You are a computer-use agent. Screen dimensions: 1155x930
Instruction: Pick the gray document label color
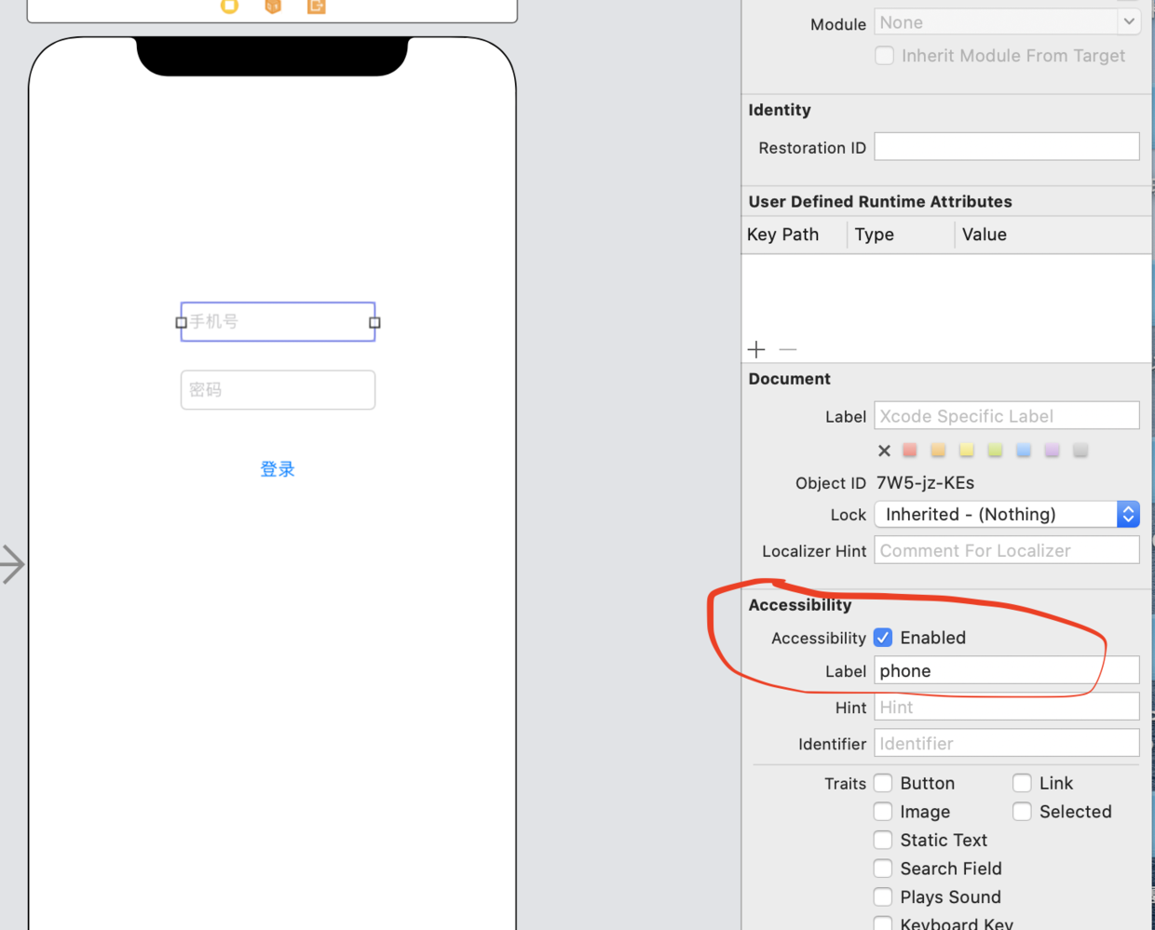click(1080, 451)
